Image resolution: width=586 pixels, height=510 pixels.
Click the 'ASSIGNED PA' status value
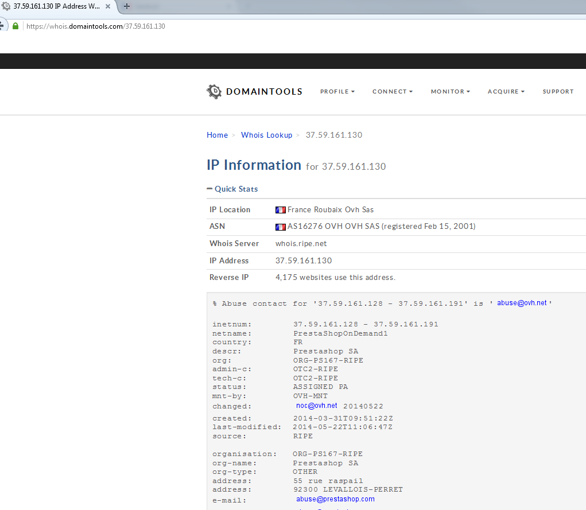coord(320,387)
